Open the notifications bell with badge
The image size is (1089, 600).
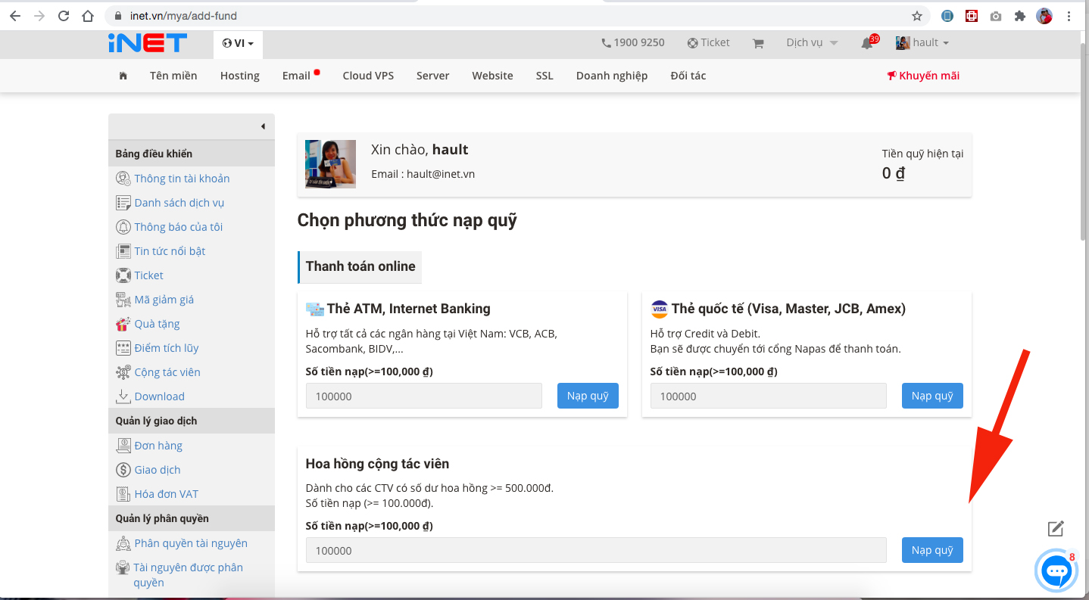pos(868,43)
